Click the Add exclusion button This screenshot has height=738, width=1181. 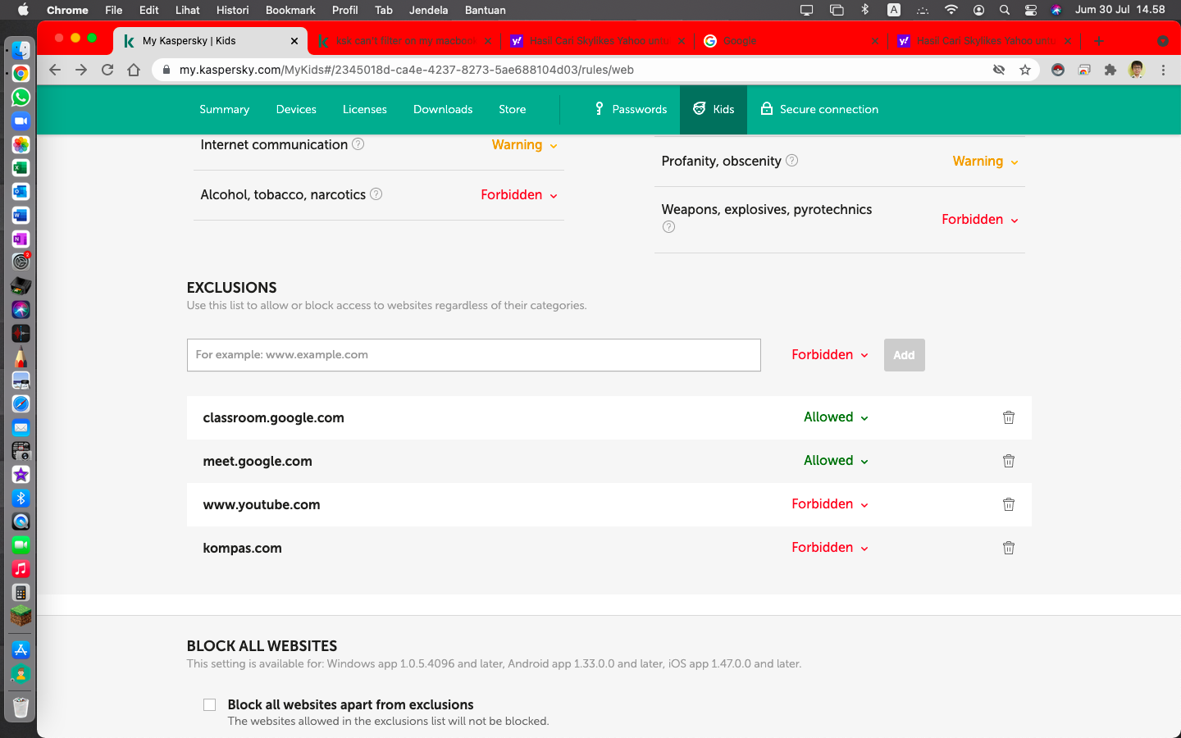pyautogui.click(x=905, y=355)
